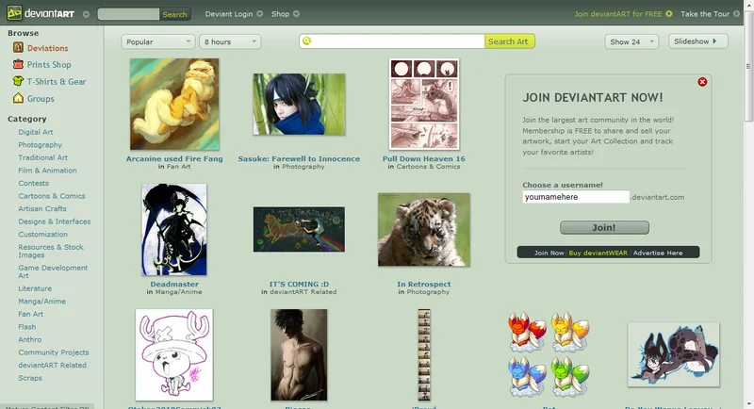Open the 8 hours timeframe dropdown

229,41
